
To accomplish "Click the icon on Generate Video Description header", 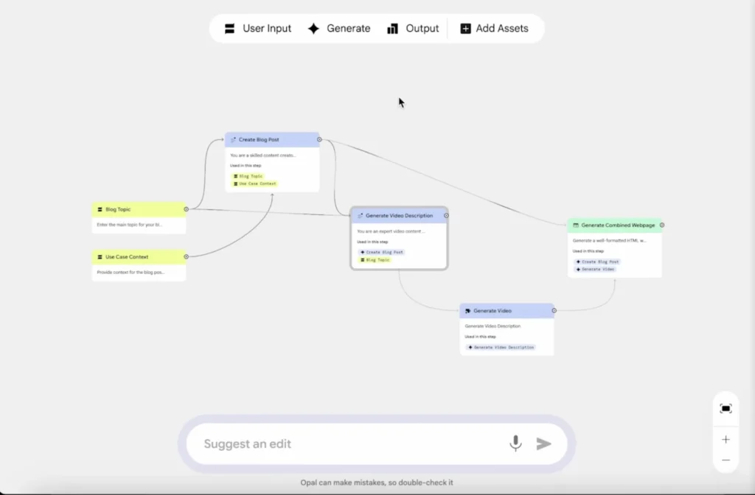I will pos(360,216).
